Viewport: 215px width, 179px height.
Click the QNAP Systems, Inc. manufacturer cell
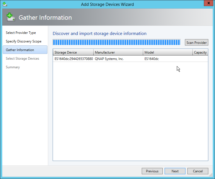[x=109, y=59]
